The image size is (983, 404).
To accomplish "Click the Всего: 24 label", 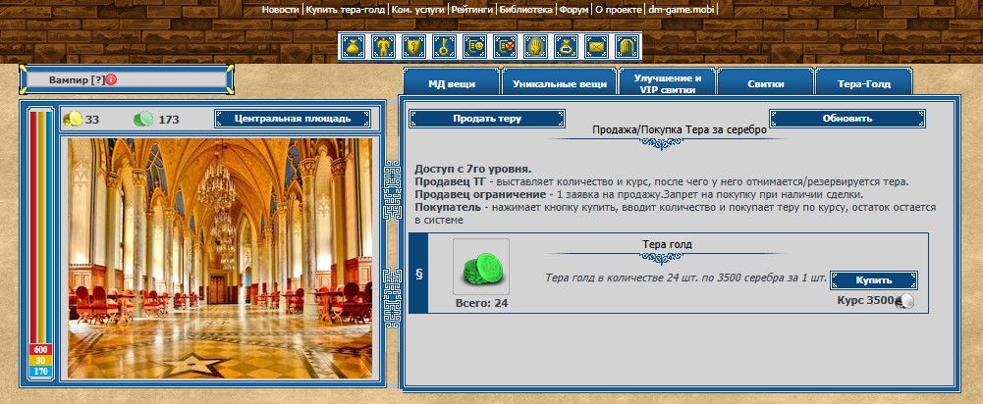I will coord(481,304).
